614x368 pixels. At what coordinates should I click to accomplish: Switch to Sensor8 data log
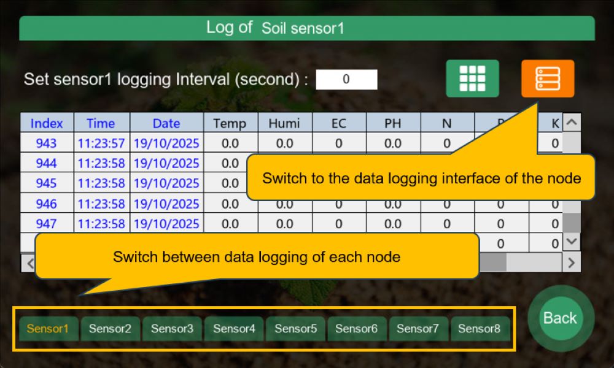[480, 329]
